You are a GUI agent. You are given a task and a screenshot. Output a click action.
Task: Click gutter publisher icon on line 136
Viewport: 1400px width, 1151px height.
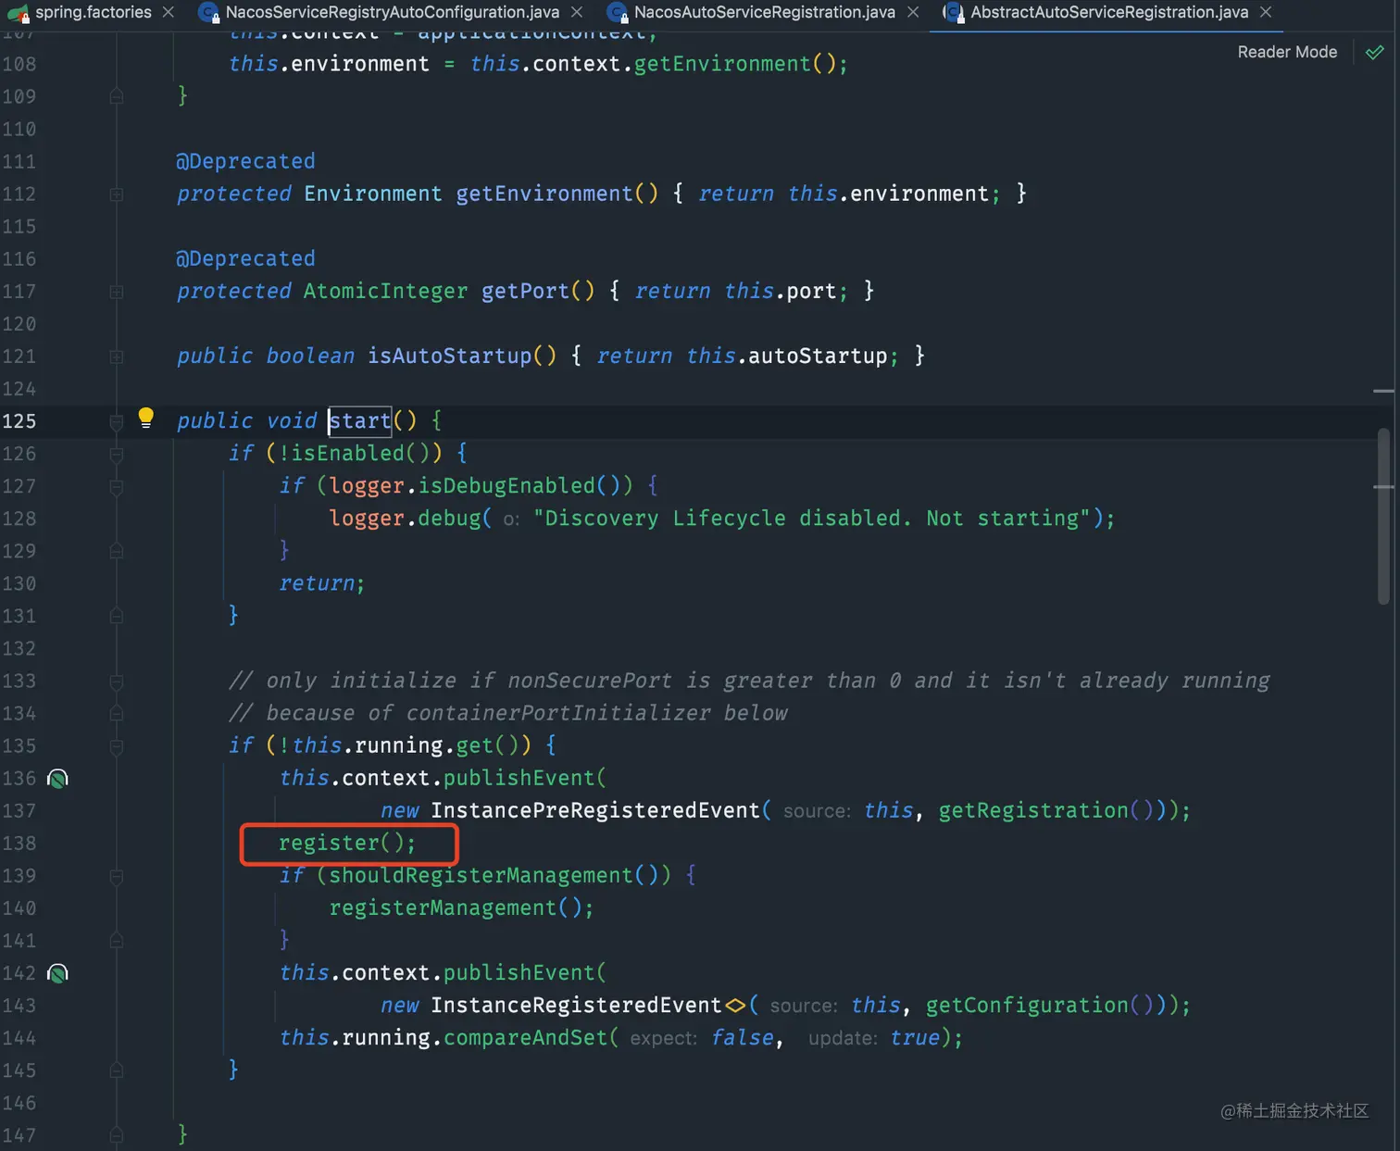pos(57,779)
